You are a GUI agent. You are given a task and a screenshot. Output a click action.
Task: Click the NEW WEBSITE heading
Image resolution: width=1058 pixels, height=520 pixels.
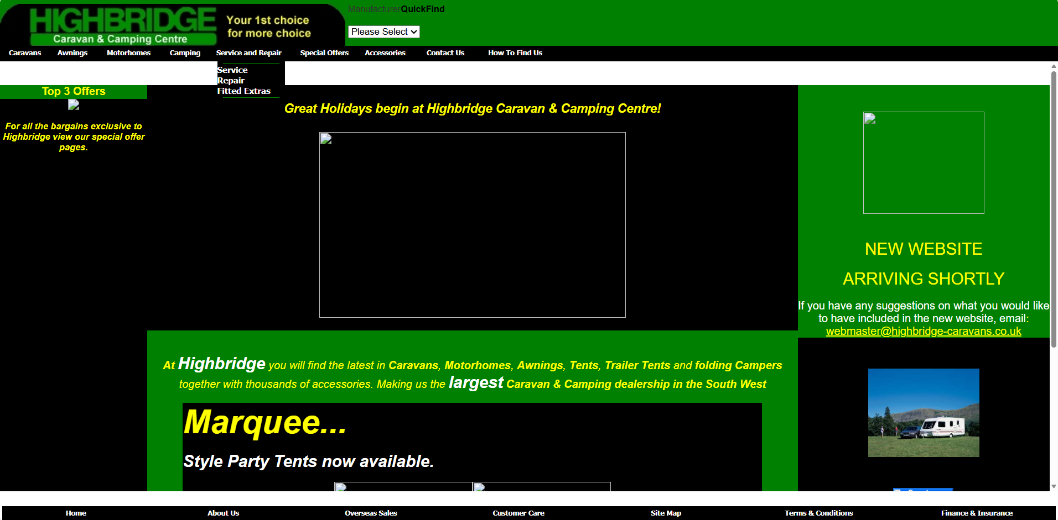click(924, 249)
